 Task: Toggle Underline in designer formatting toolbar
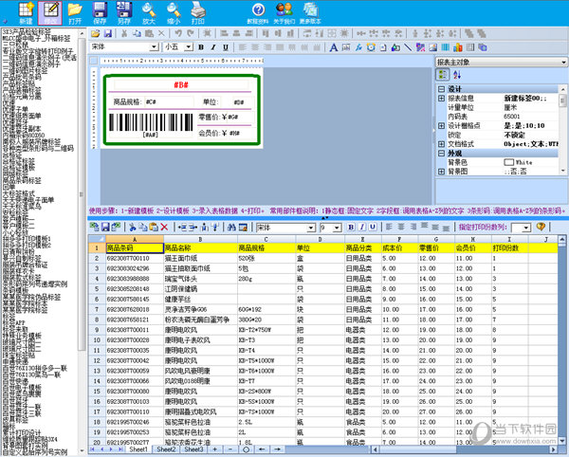point(226,46)
